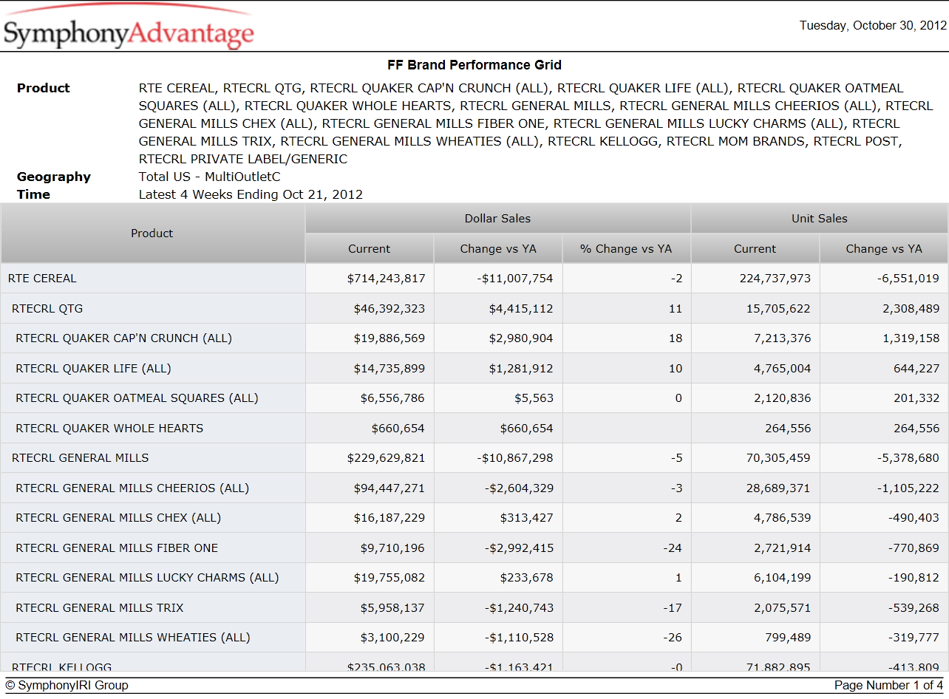The height and width of the screenshot is (699, 949).
Task: Click the SymphonyAdvantage logo
Action: 129,28
